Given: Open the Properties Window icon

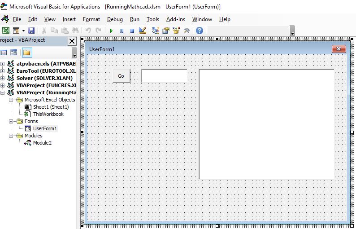Looking at the screenshot, I should pos(166,31).
